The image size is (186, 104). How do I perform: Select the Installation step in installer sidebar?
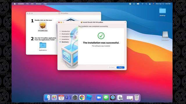(x=65, y=39)
